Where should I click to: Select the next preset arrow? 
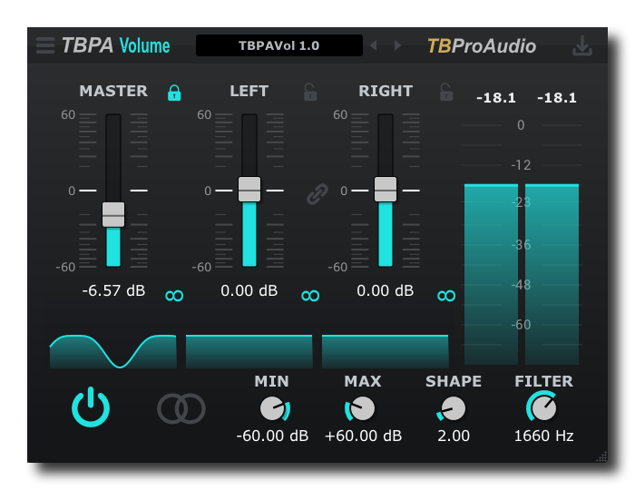point(397,45)
